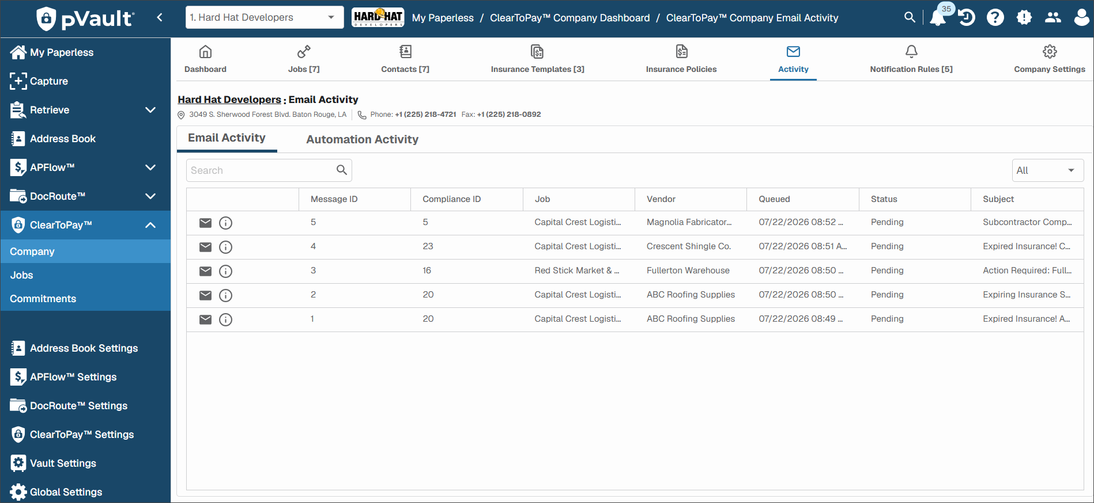1094x503 pixels.
Task: Click the pVault logo
Action: point(85,18)
